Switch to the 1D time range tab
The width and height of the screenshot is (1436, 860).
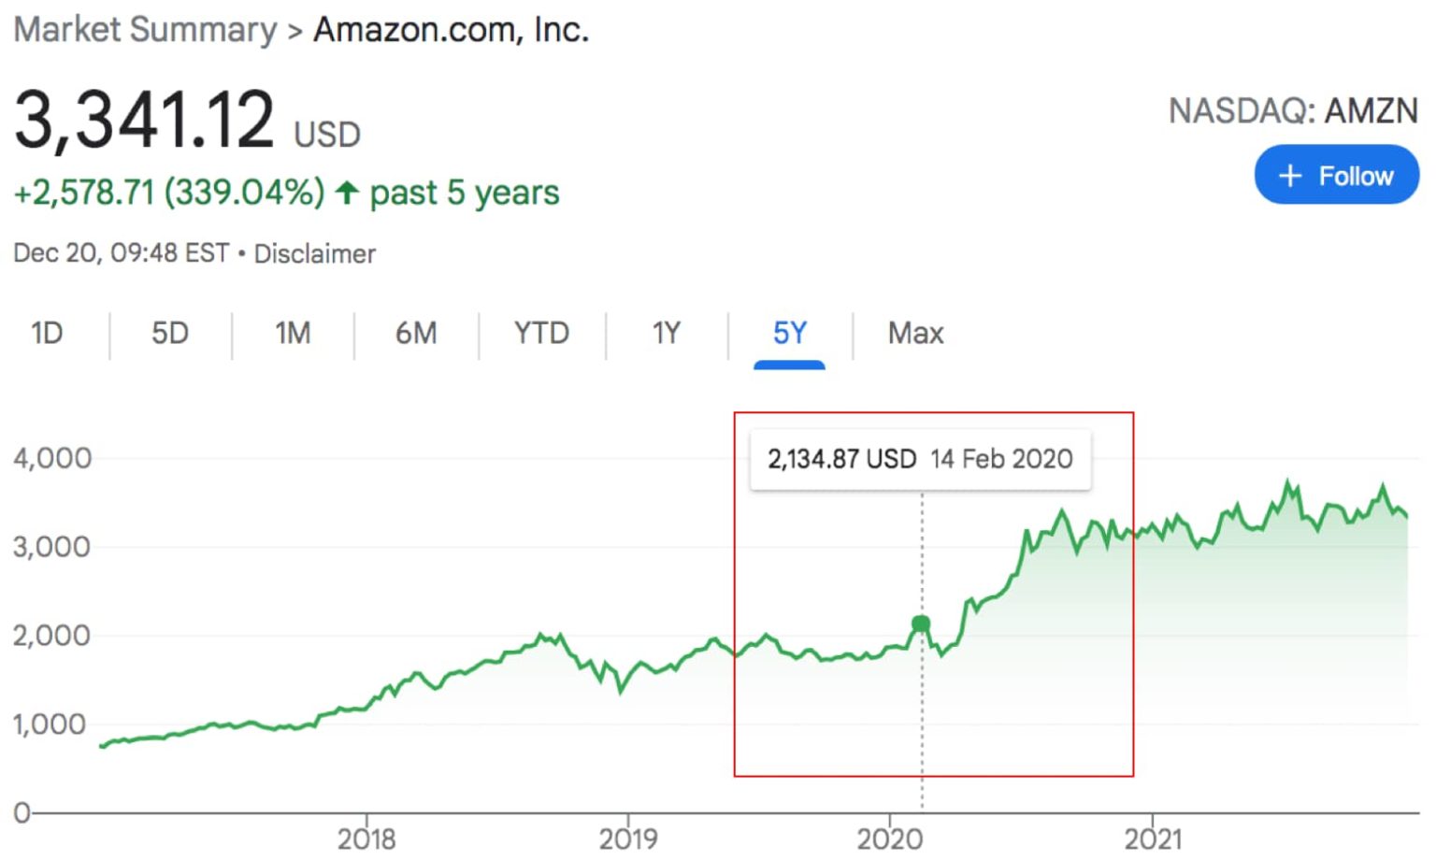pos(47,333)
